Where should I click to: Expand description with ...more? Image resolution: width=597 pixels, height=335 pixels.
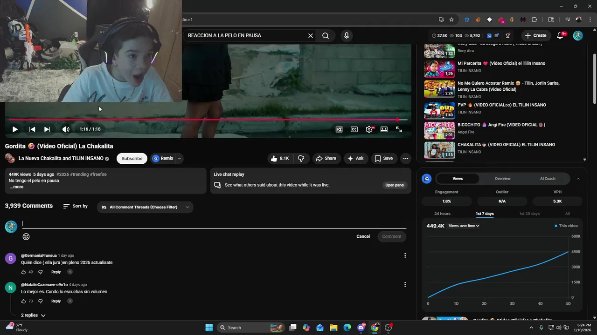click(16, 187)
